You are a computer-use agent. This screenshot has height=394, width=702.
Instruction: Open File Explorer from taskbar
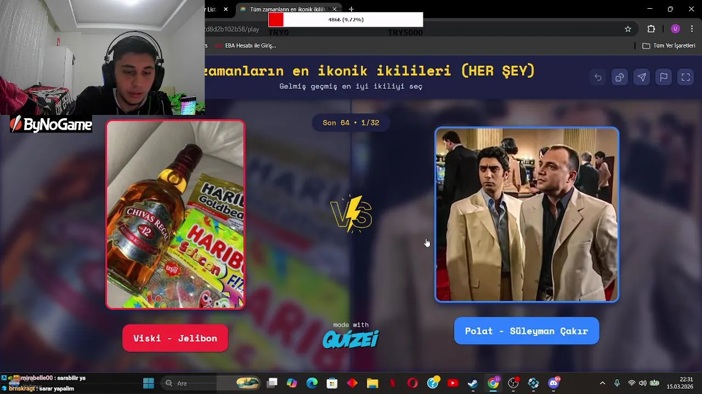372,383
